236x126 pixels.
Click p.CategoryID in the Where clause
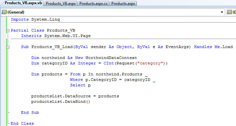[101, 80]
